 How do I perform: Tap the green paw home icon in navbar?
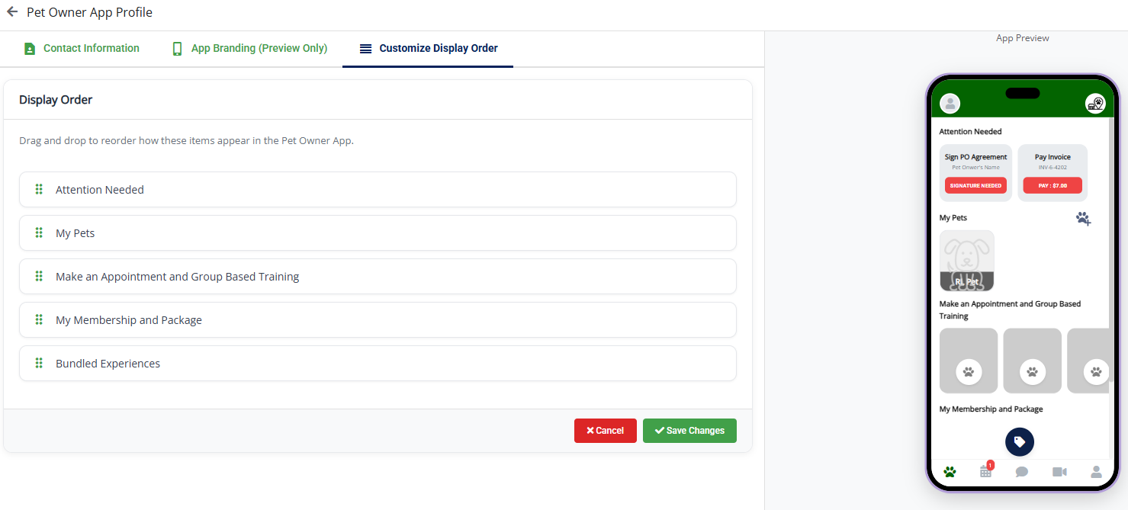(950, 472)
